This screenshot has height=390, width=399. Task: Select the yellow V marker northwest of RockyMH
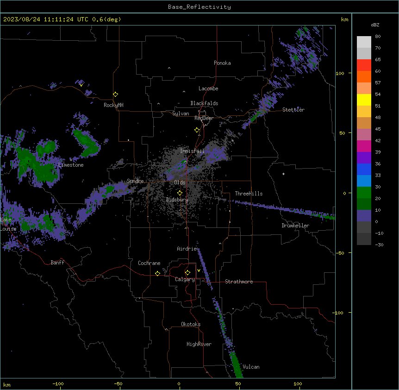click(81, 85)
